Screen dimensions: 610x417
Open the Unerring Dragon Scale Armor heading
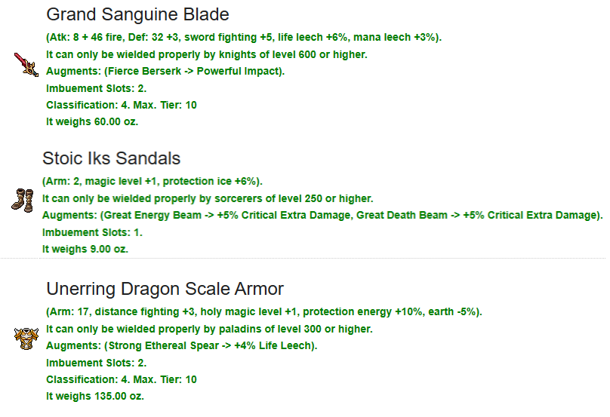165,289
